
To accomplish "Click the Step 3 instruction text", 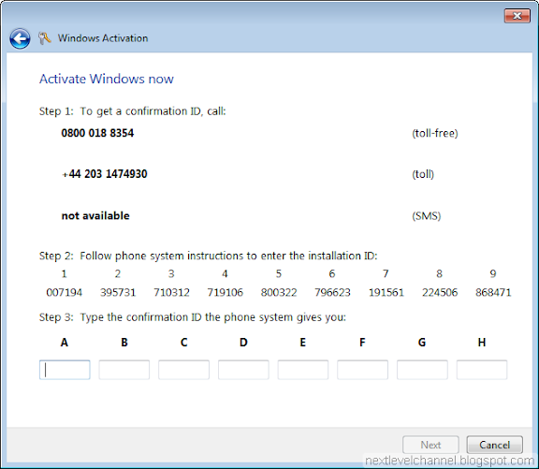I will (x=193, y=317).
